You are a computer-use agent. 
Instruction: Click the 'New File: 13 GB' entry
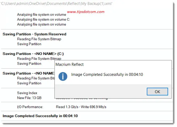pos(29,98)
